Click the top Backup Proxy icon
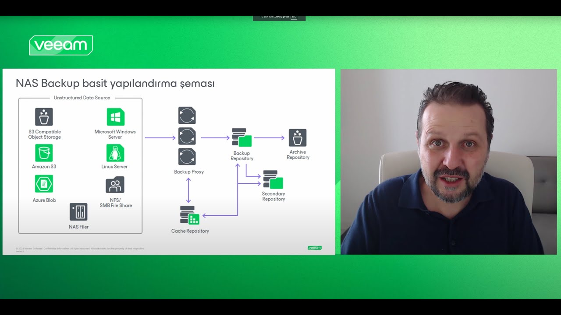561x315 pixels. pyautogui.click(x=187, y=115)
